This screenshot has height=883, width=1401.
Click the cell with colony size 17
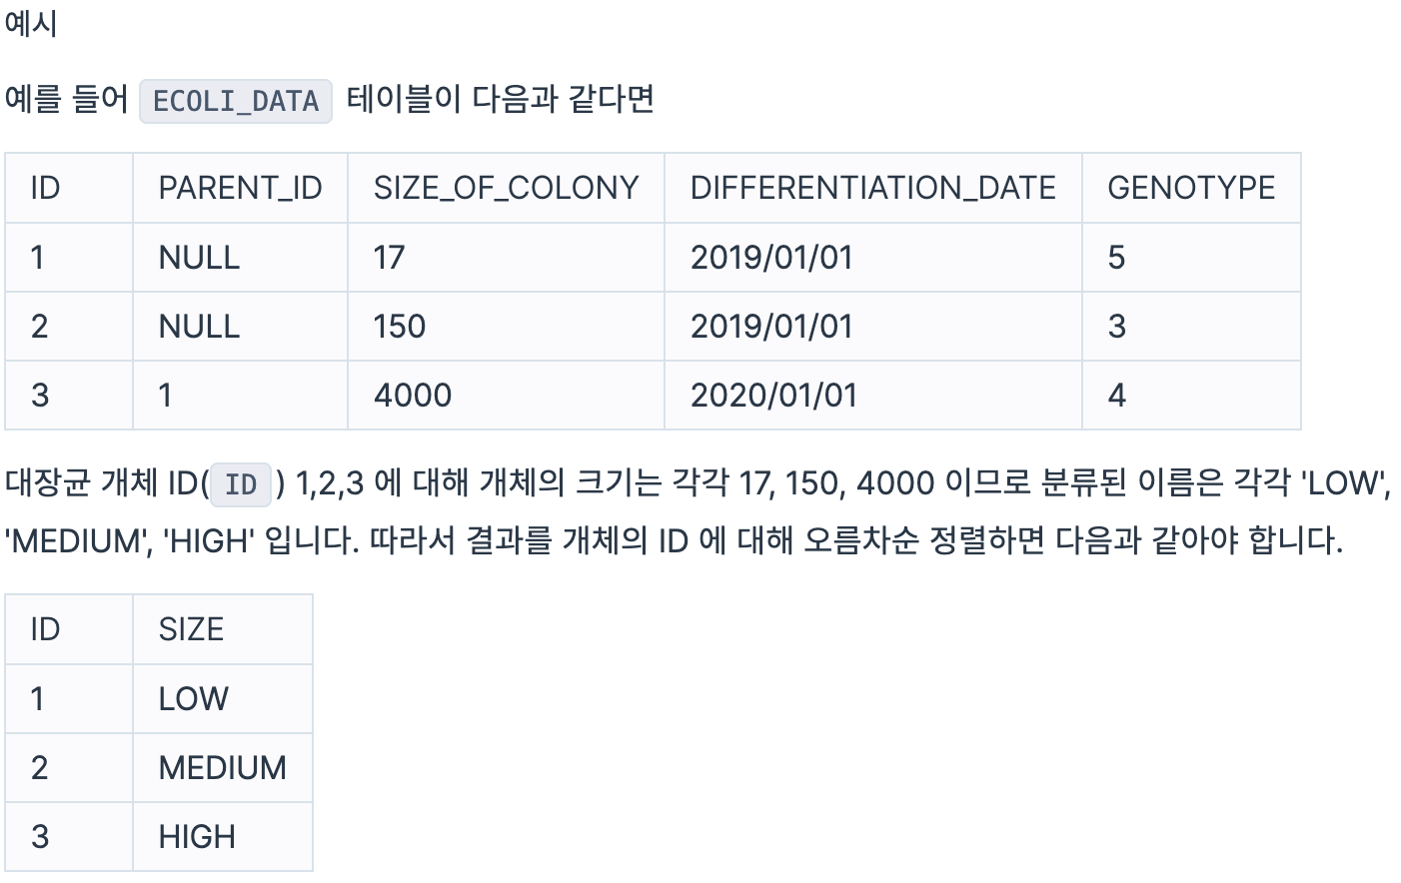(x=506, y=257)
